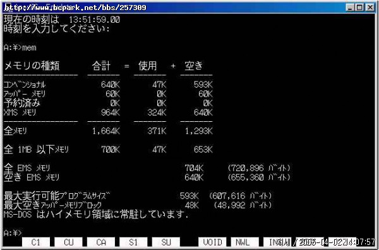Click the 'A:¥>mem' command line
Viewport: 379px width, 250px height.
pos(20,47)
